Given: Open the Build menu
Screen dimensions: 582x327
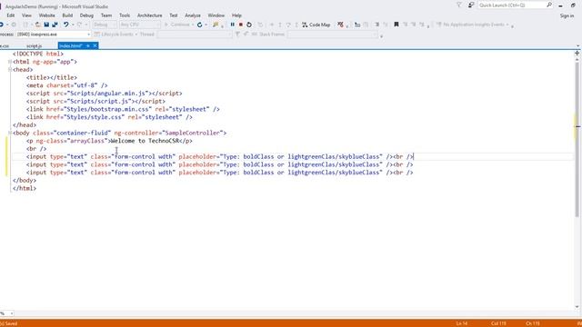Looking at the screenshot, I should coord(67,15).
